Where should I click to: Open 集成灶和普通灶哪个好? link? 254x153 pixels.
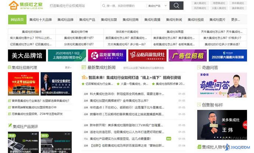[79, 38]
